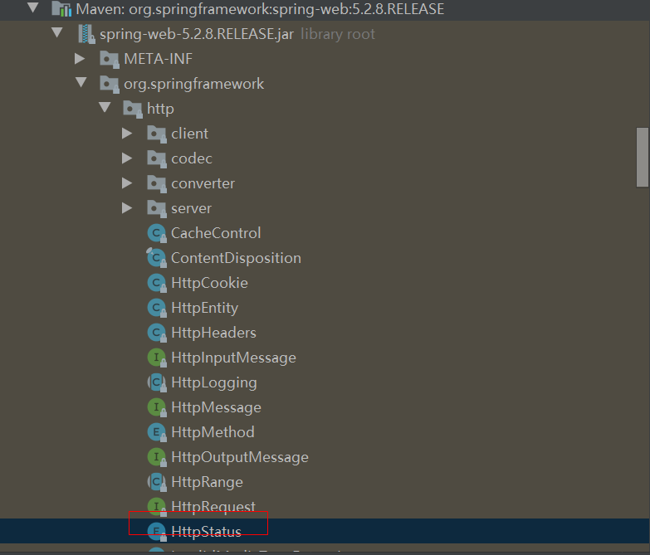Select the HttpMessage interface

tap(217, 407)
